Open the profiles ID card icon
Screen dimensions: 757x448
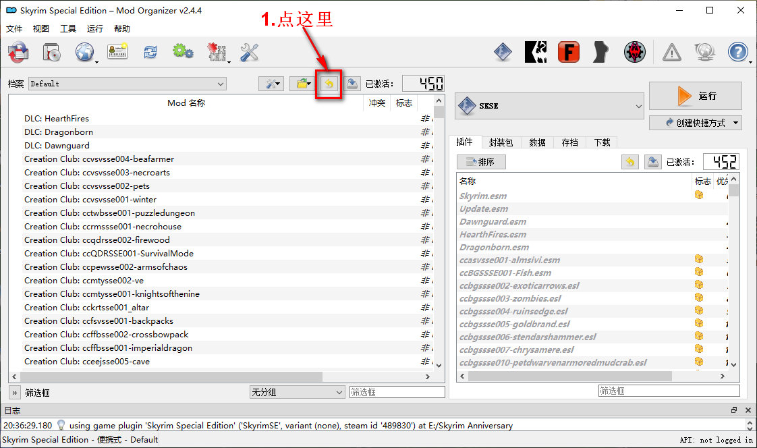(117, 52)
